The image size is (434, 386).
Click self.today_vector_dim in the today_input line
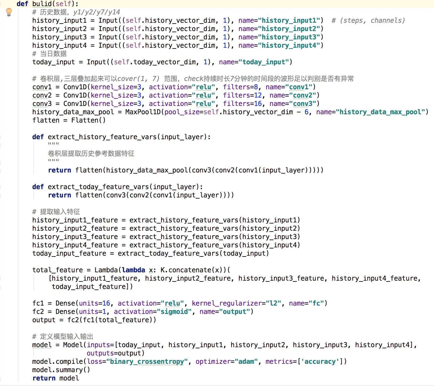pyautogui.click(x=155, y=62)
